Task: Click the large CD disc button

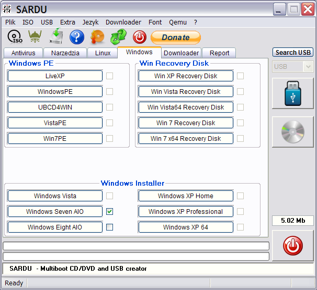Action: (x=293, y=132)
